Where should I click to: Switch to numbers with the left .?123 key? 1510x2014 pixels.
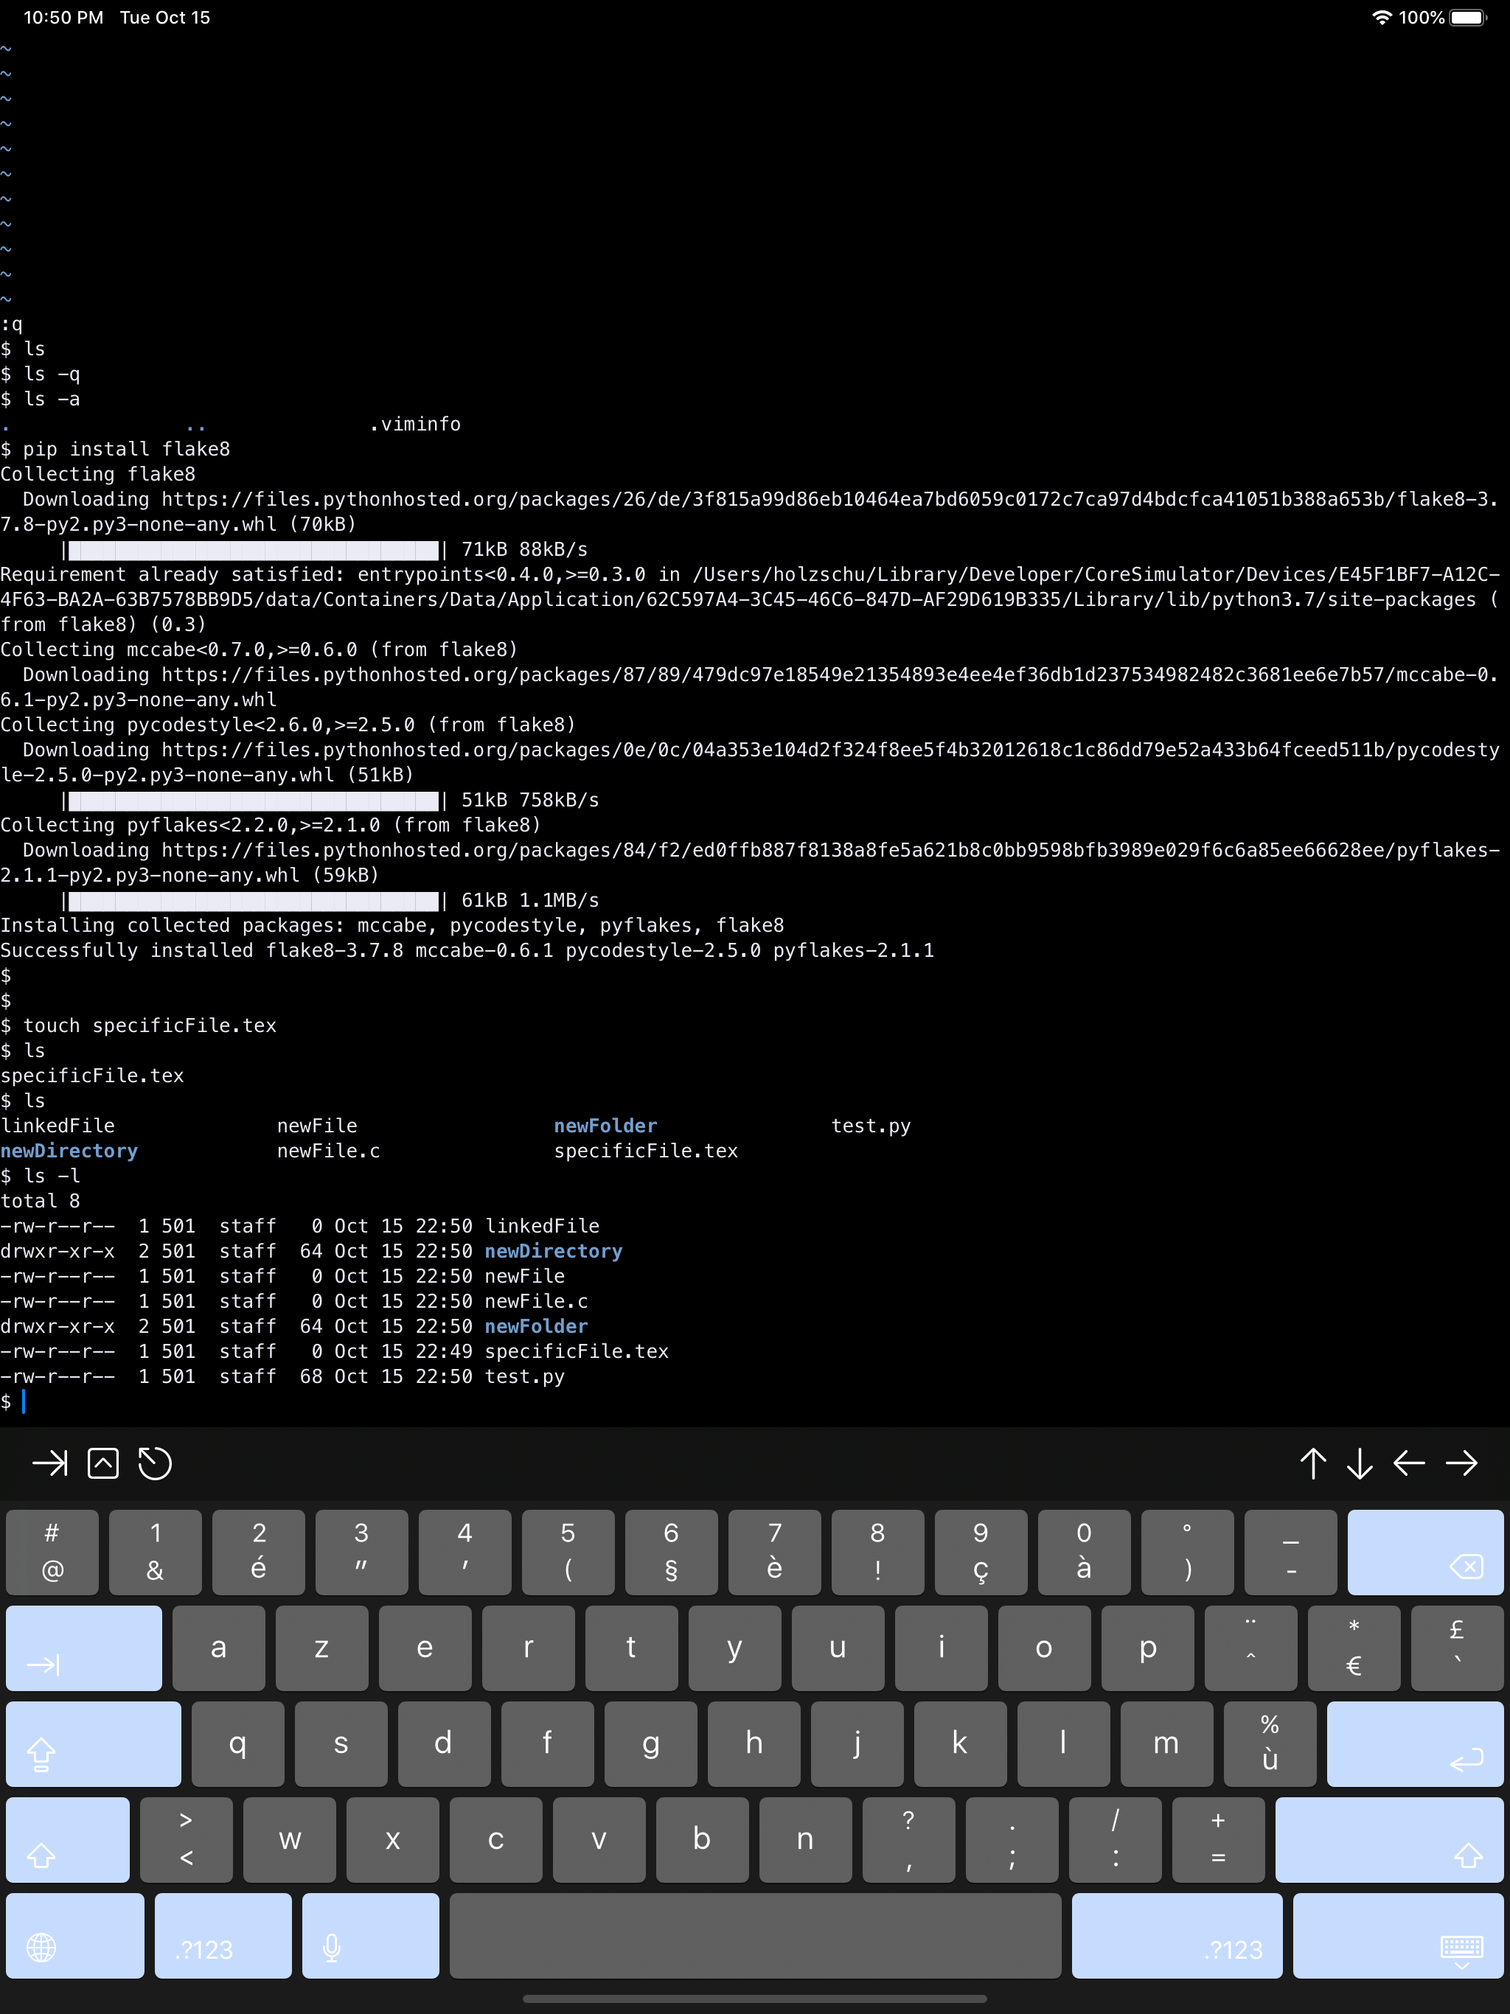(x=223, y=1936)
